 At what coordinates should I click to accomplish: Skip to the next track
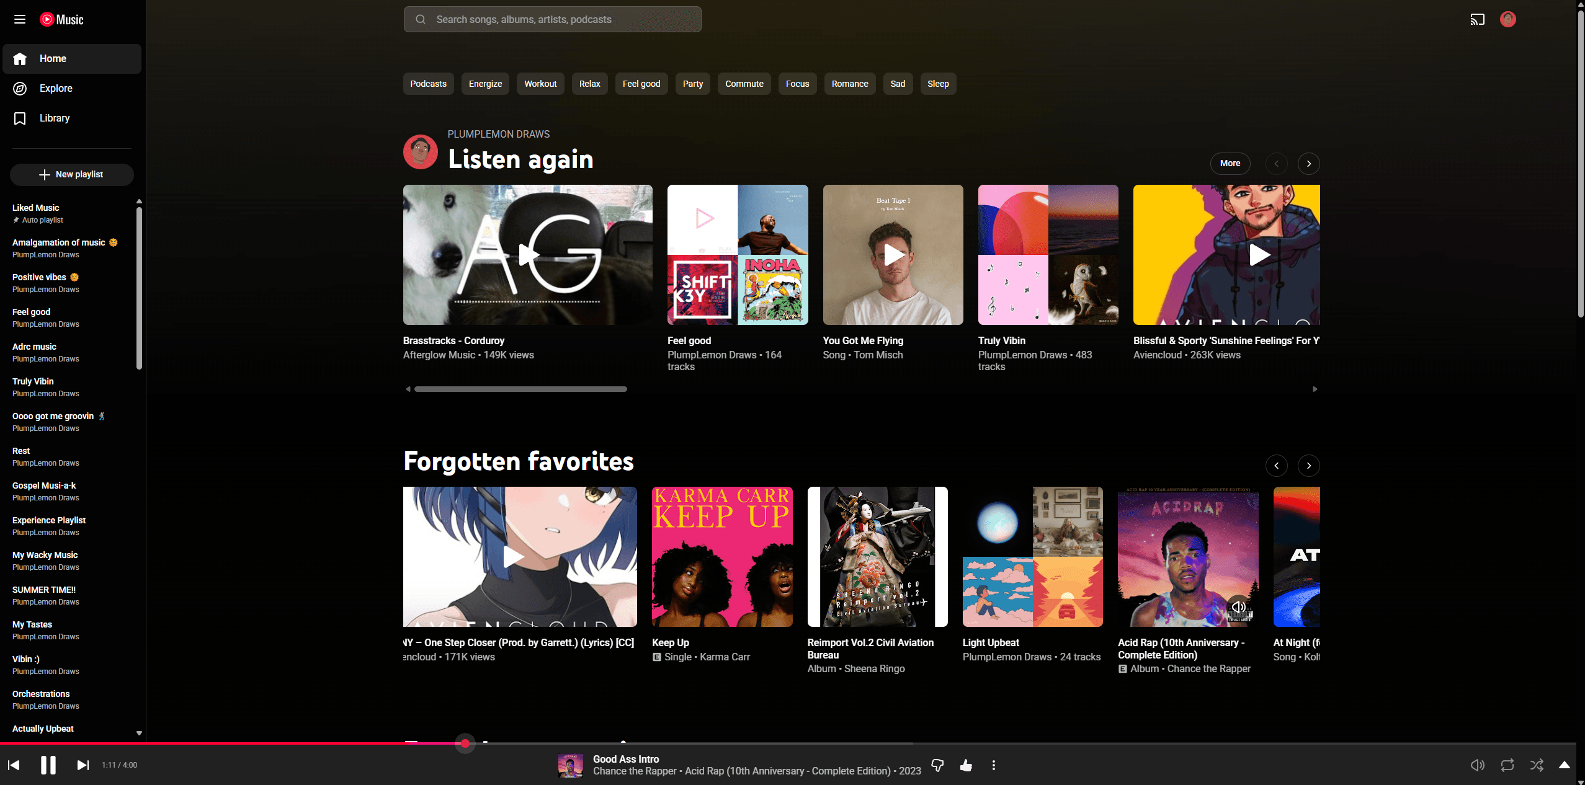coord(83,765)
